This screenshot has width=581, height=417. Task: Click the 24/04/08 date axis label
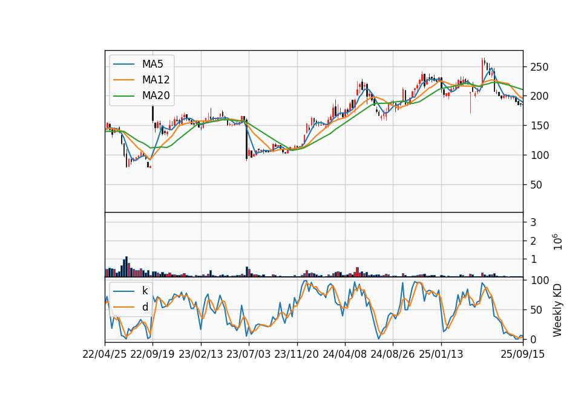(x=344, y=354)
